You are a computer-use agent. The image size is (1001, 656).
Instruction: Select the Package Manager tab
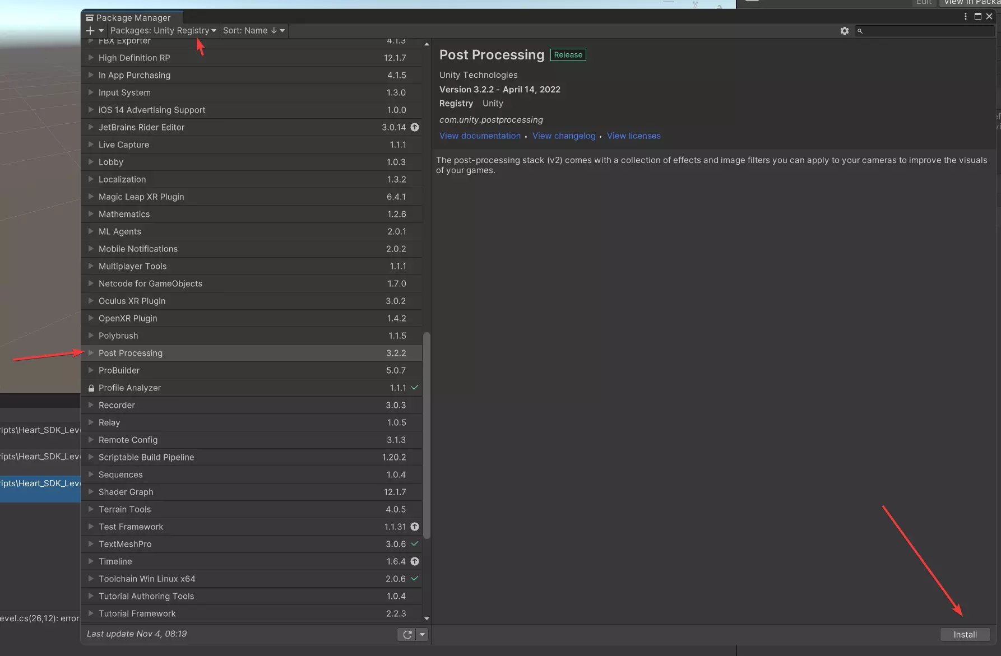(132, 17)
